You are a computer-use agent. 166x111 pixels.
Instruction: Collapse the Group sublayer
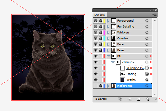[x=113, y=62]
